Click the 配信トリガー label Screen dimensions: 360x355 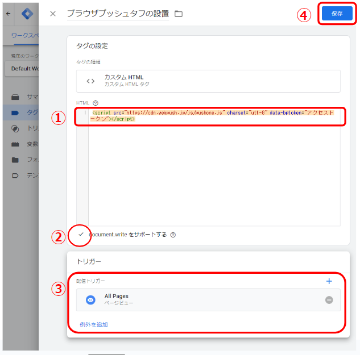pyautogui.click(x=90, y=281)
